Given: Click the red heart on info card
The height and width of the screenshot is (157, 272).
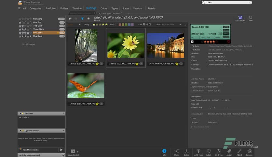Looking at the screenshot, I should pos(228,42).
